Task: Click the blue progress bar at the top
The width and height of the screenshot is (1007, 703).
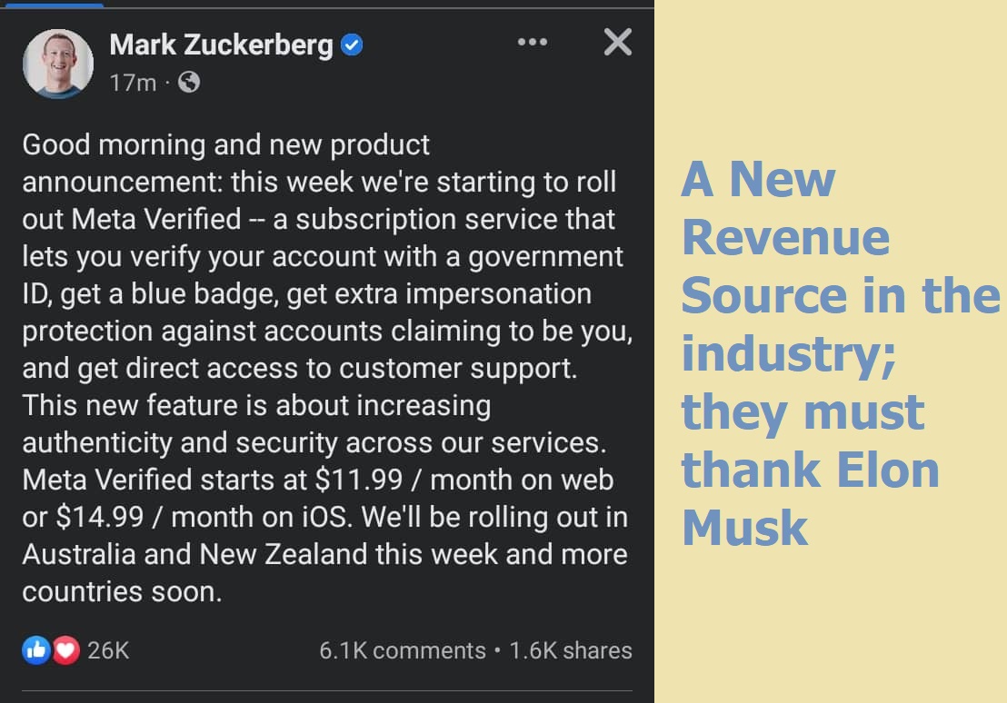Action: pyautogui.click(x=54, y=5)
